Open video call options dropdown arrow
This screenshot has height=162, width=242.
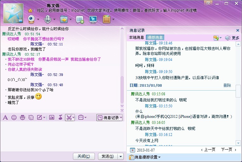pyautogui.click(x=38, y=19)
